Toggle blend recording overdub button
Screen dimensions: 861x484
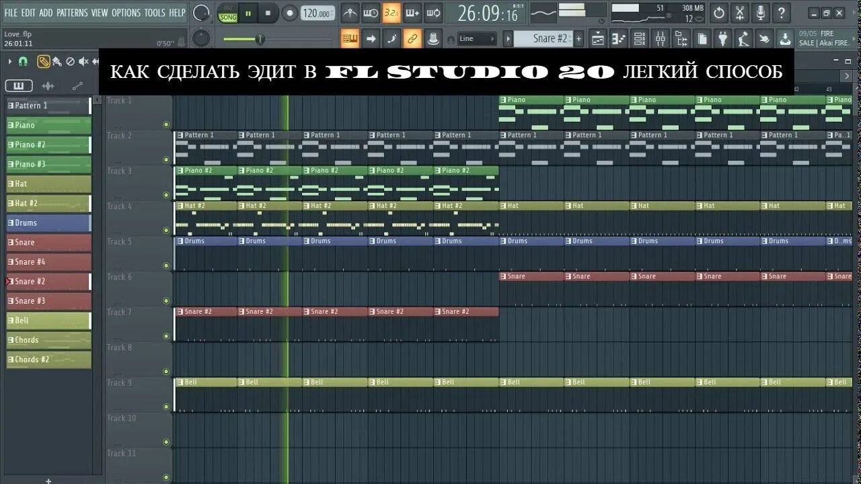[x=412, y=13]
